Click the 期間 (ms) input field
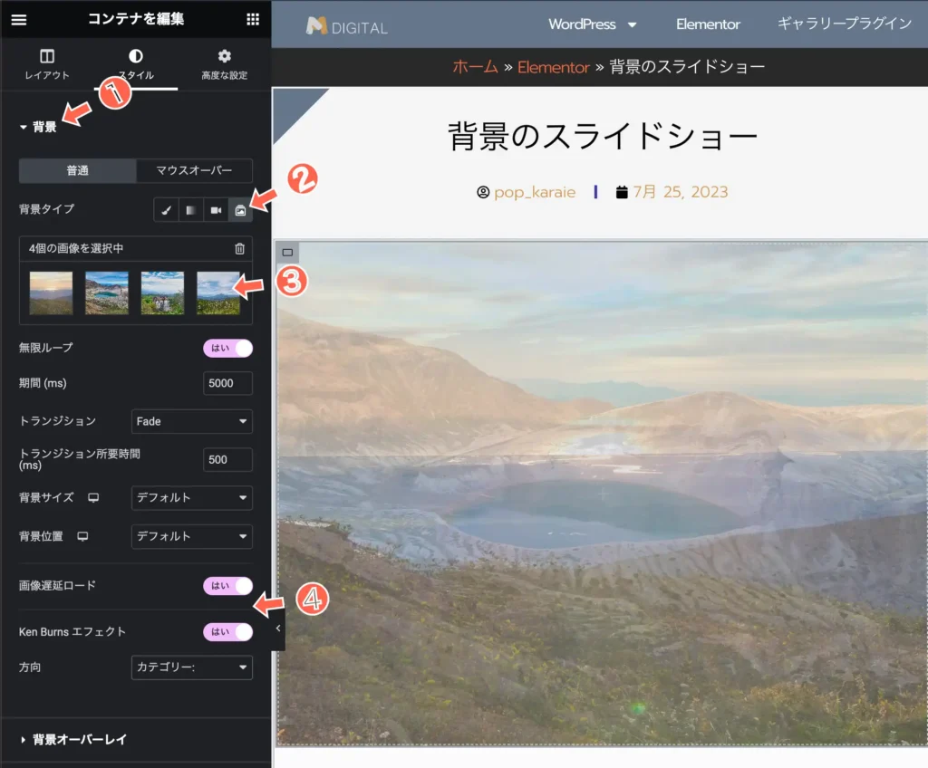 (227, 383)
